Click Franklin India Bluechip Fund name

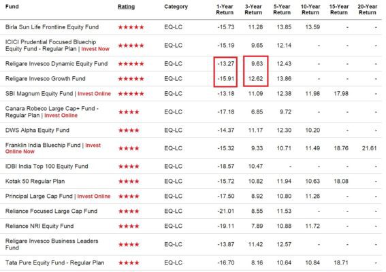pyautogui.click(x=43, y=145)
